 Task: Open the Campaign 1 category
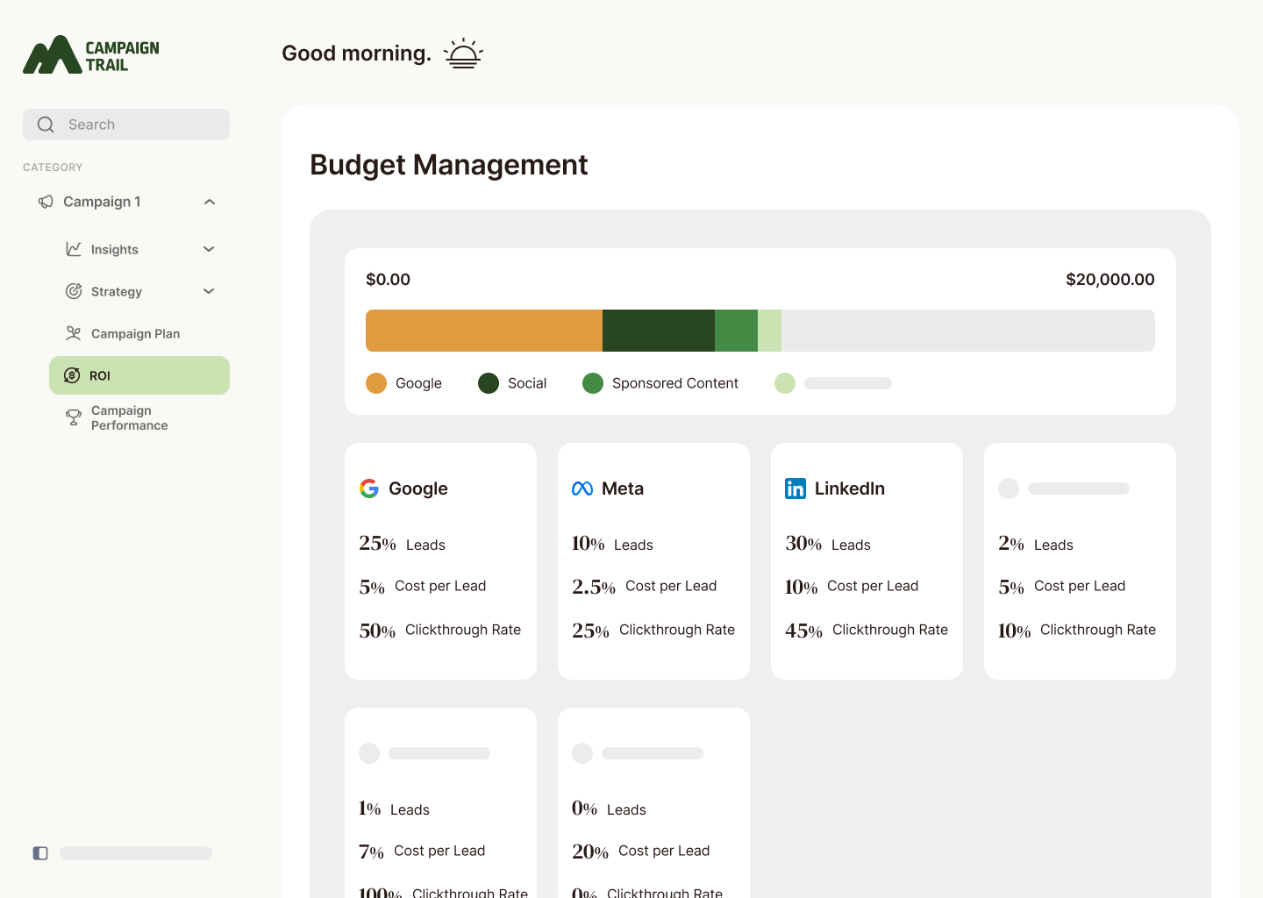pyautogui.click(x=126, y=202)
